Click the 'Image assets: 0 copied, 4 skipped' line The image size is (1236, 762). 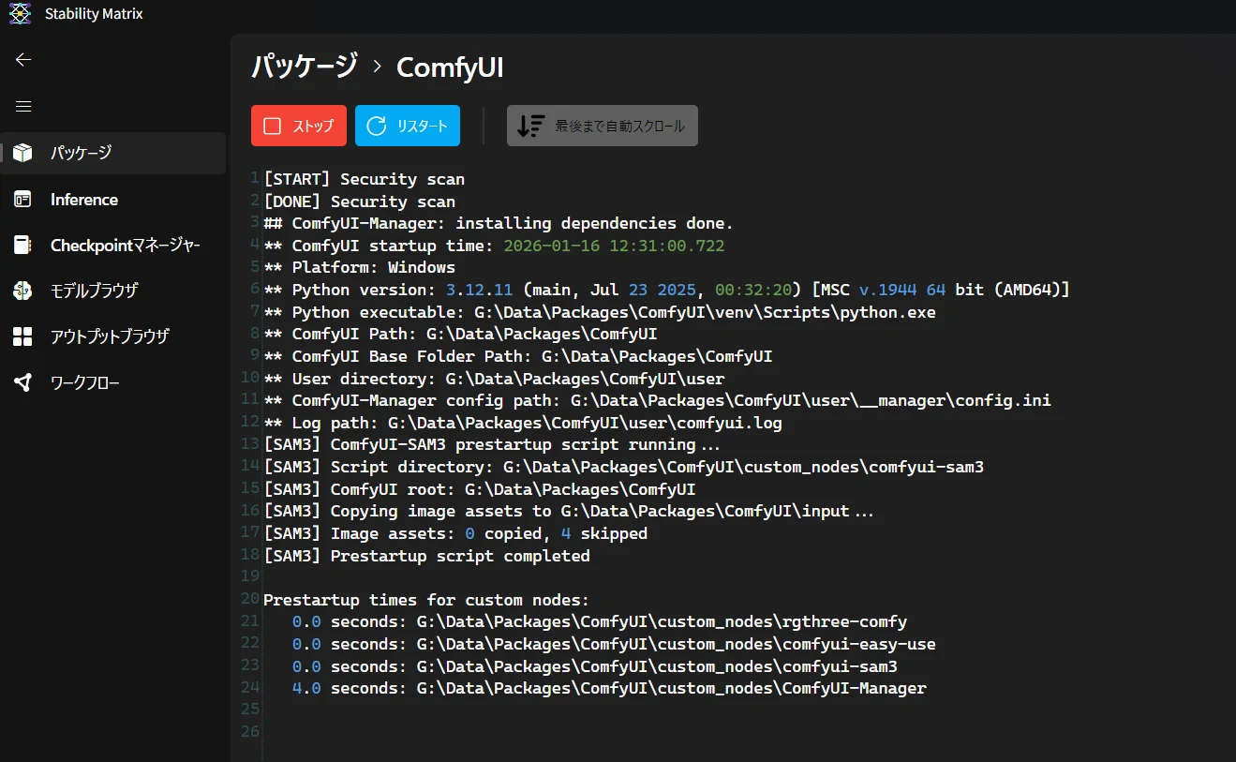pos(455,533)
